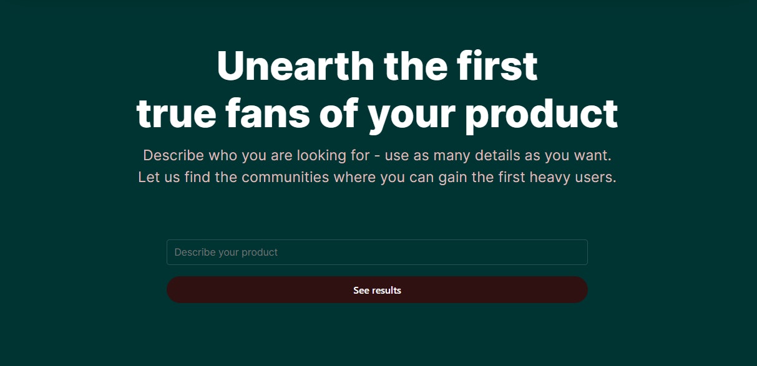The width and height of the screenshot is (757, 366).
Task: Click the "true fans of your product" headline line
Action: (x=377, y=113)
